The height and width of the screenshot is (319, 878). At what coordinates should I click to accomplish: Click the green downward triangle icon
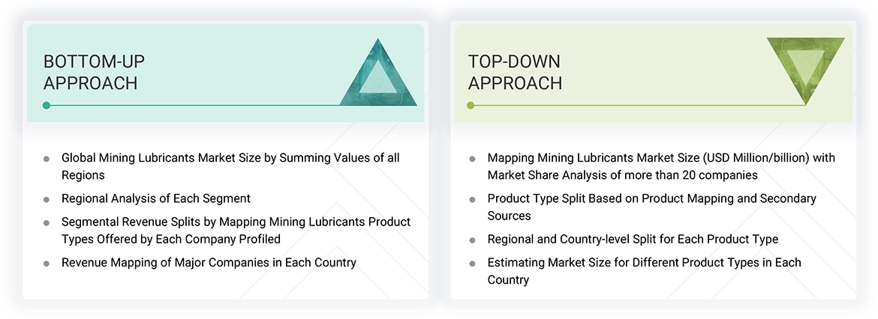click(x=805, y=67)
